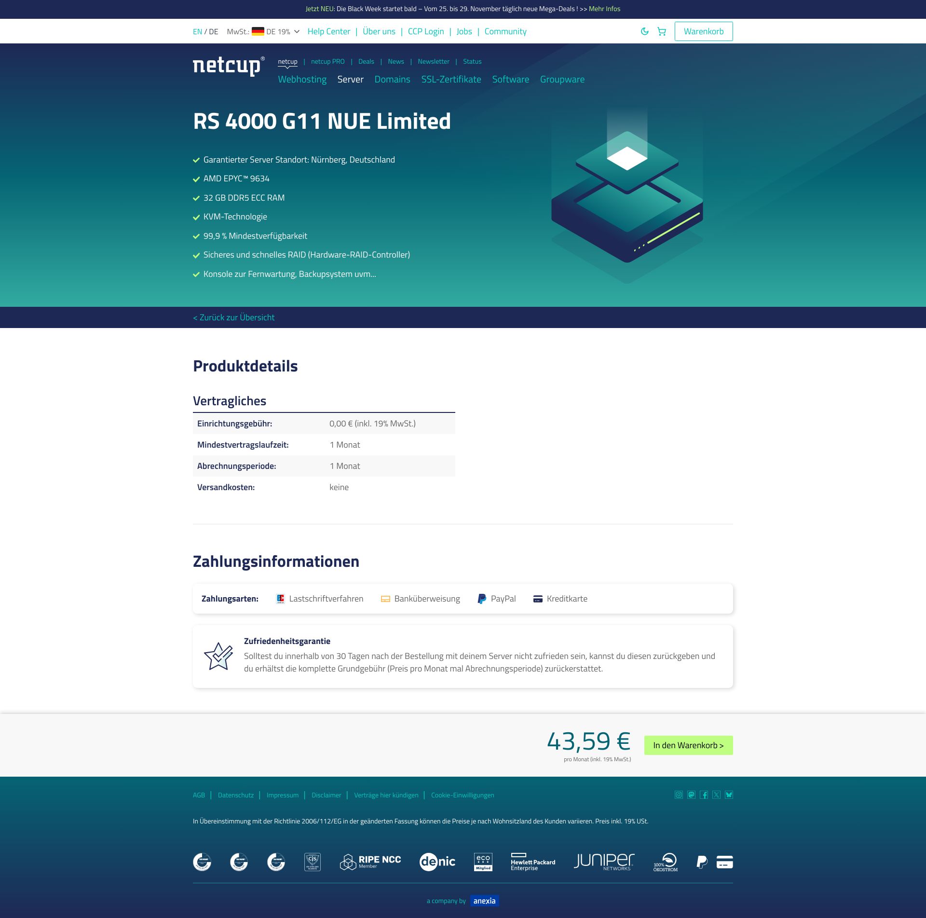Viewport: 926px width, 918px height.
Task: Open Cookie-Einwilligungen settings
Action: point(463,795)
